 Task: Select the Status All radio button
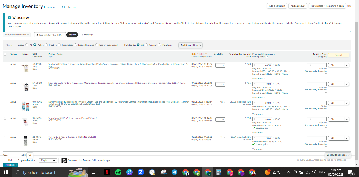tap(27, 45)
